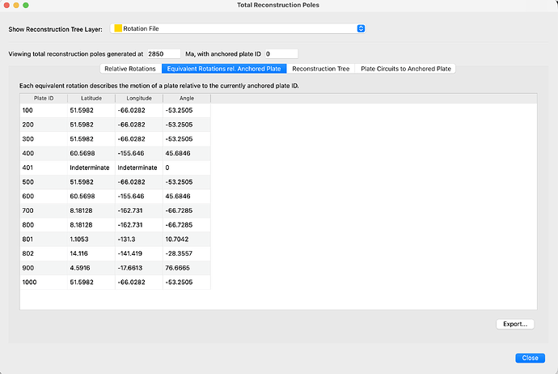The width and height of the screenshot is (558, 374).
Task: Select the row for plate ID 300
Action: click(116, 139)
